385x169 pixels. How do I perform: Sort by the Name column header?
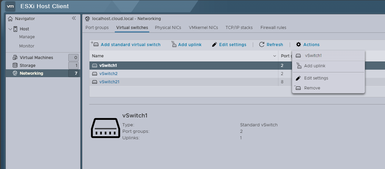tap(98, 56)
